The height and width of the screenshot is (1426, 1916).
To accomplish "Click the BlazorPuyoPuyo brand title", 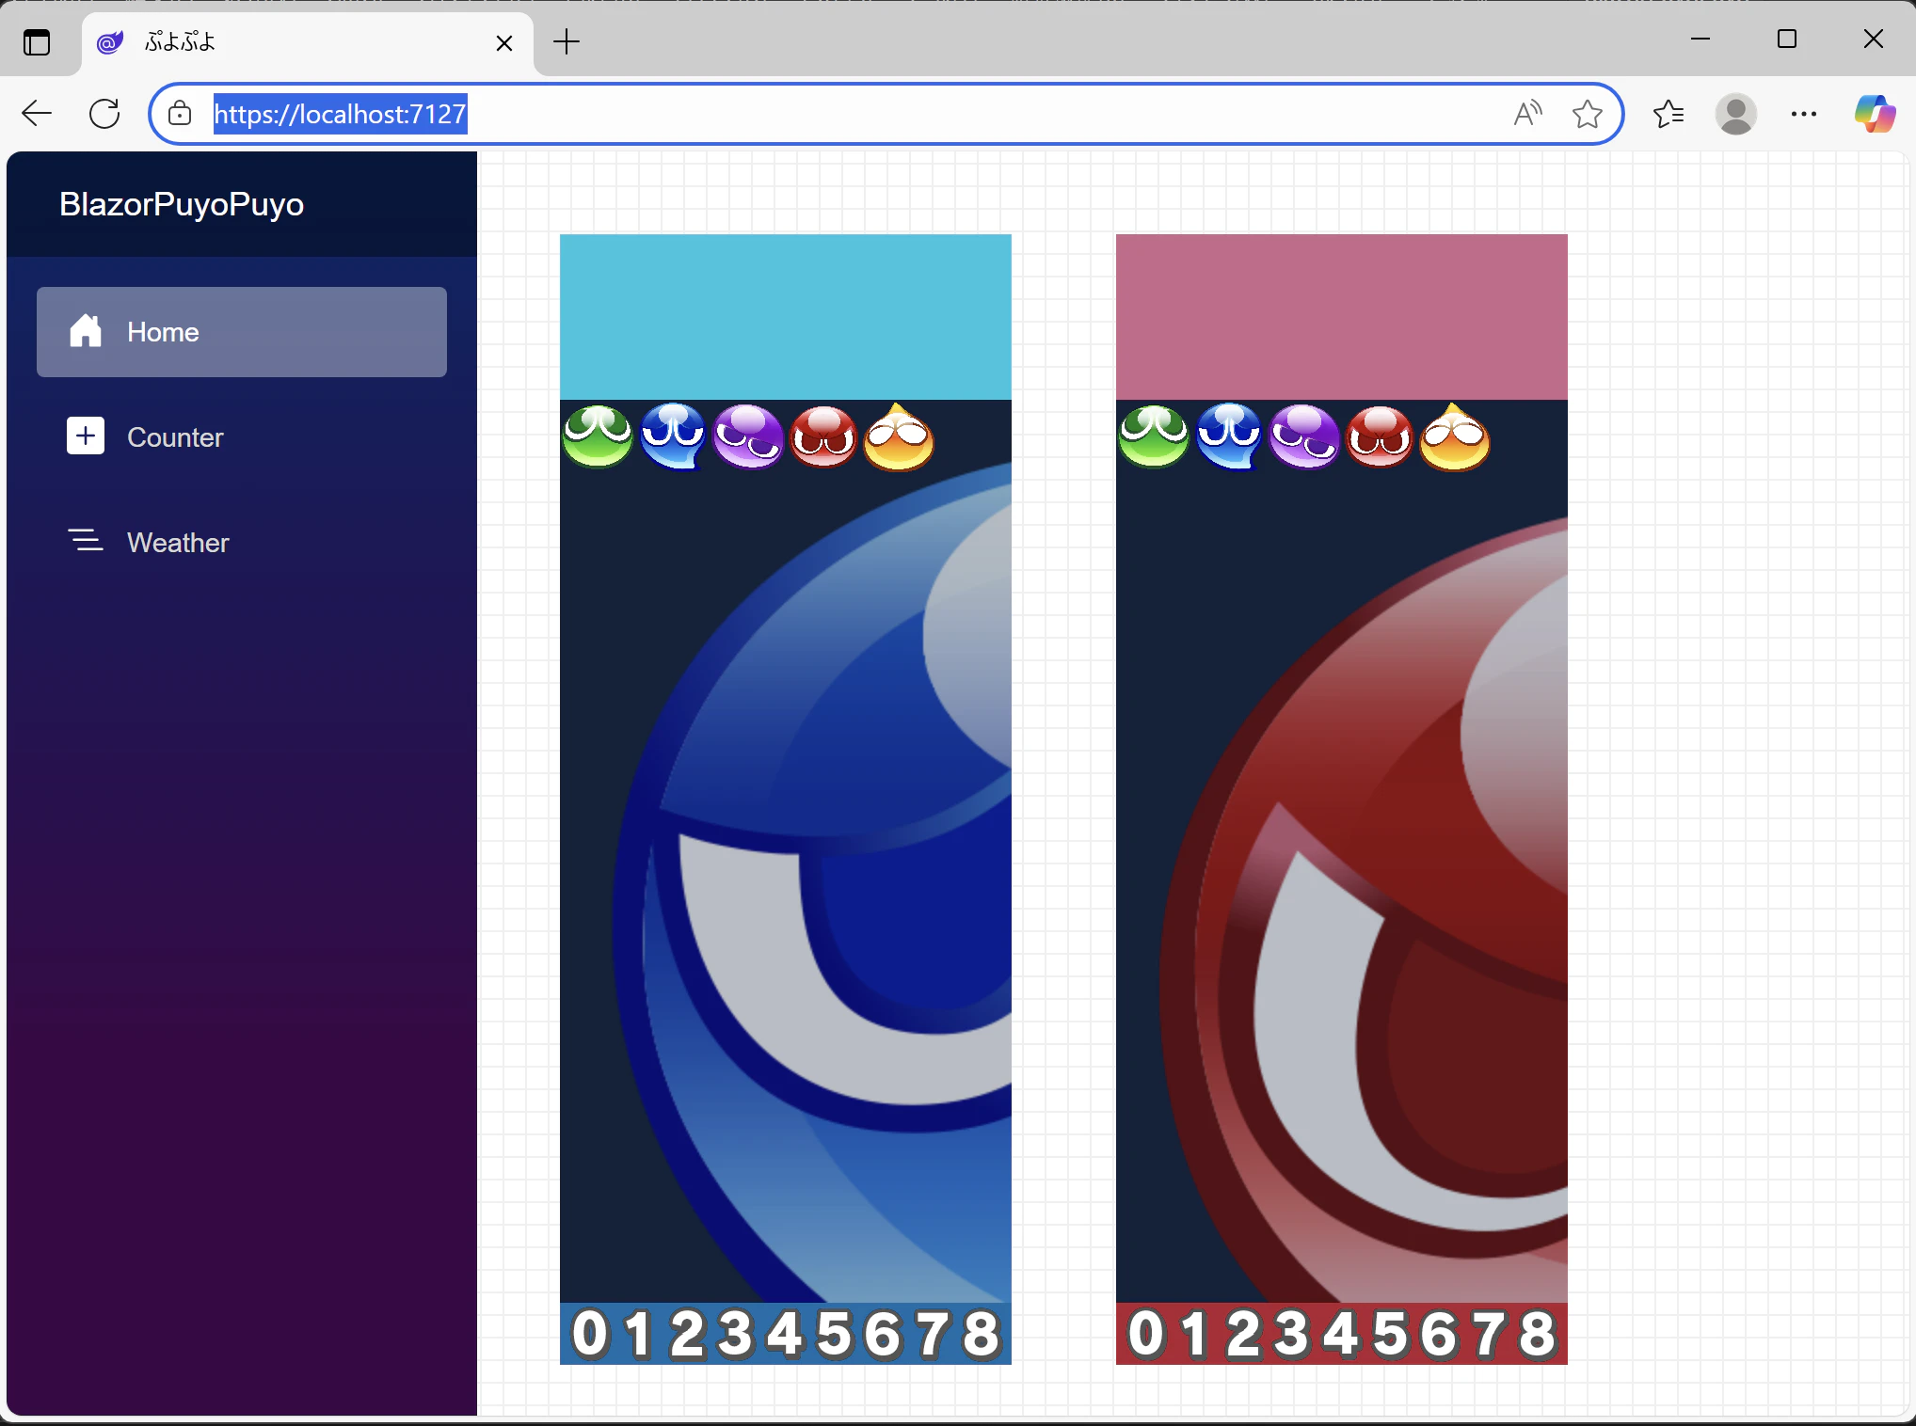I will [x=182, y=204].
